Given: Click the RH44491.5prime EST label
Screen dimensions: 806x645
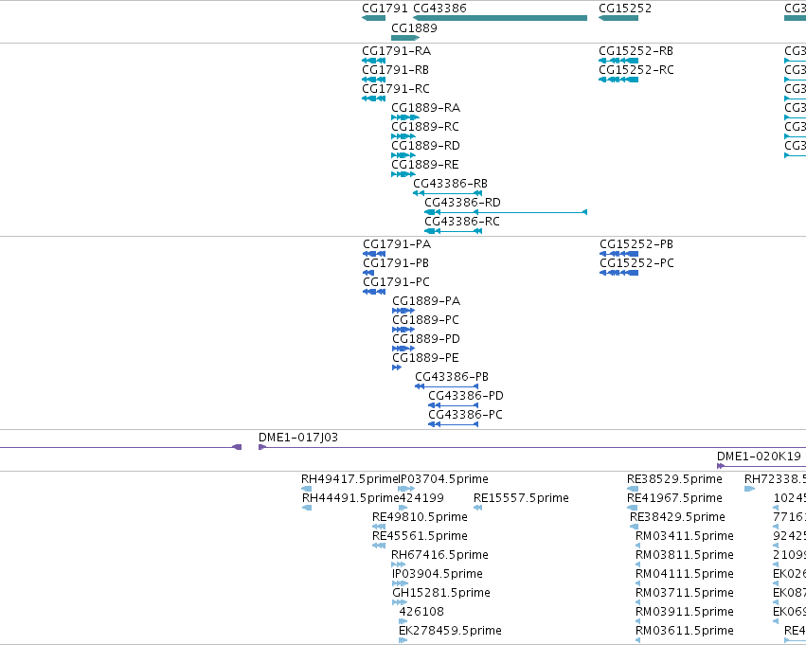Looking at the screenshot, I should pos(350,498).
